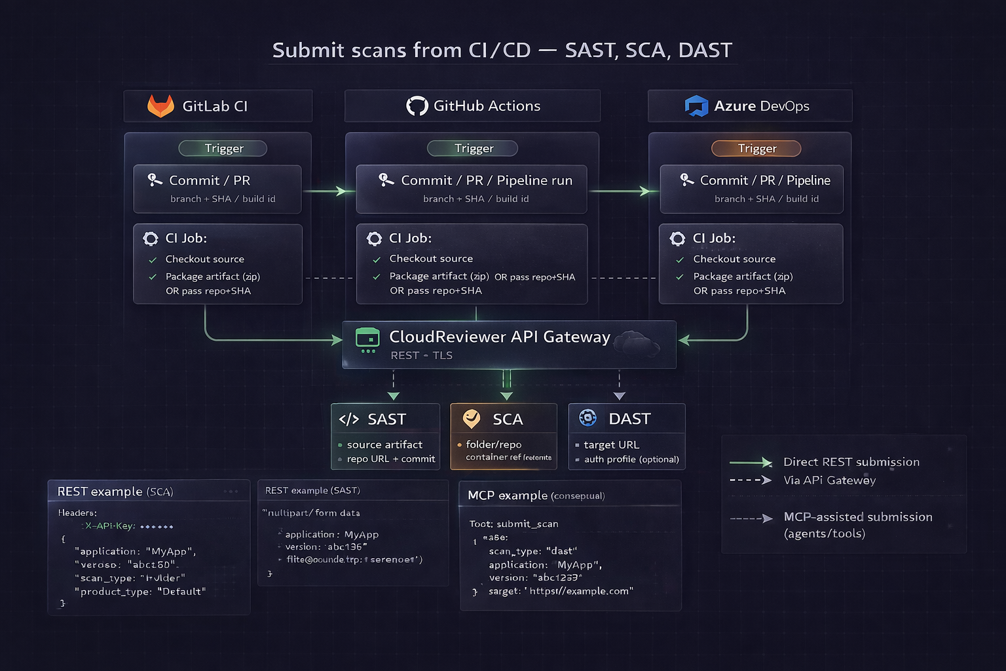Click the "MCP example (conceptual)" panel title
Image resolution: width=1006 pixels, height=671 pixels.
pos(536,495)
